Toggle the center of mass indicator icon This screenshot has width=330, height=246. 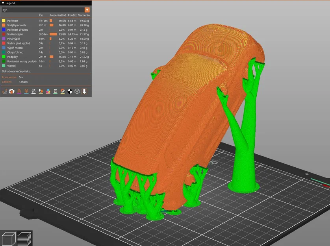coord(70,92)
